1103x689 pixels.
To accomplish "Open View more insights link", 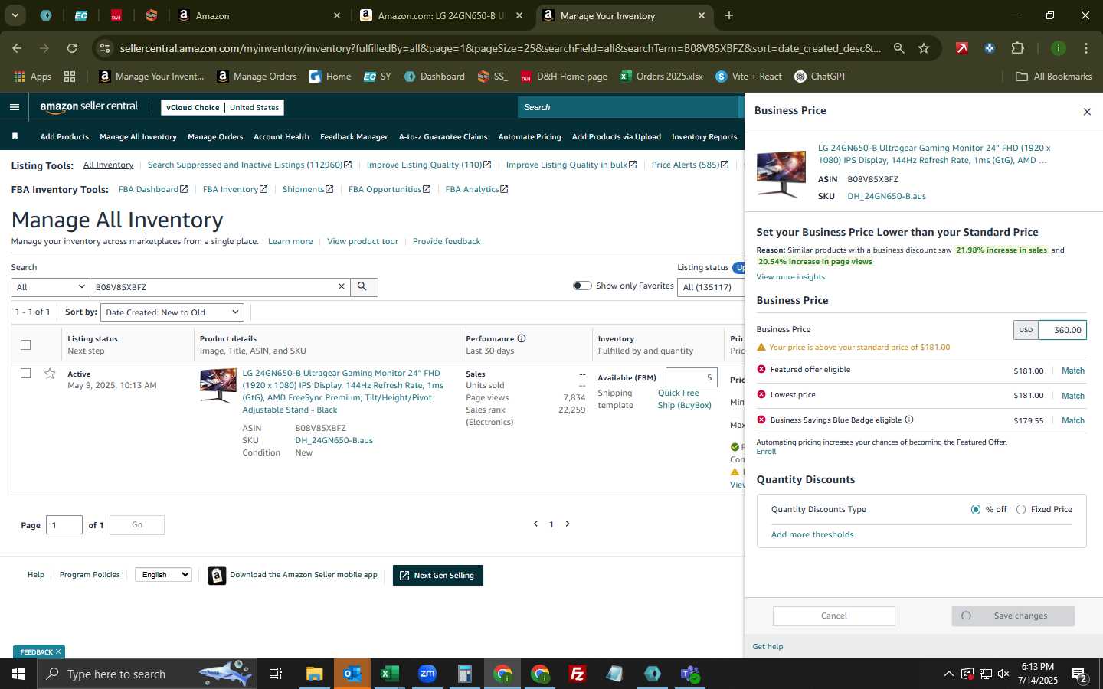I will point(790,277).
